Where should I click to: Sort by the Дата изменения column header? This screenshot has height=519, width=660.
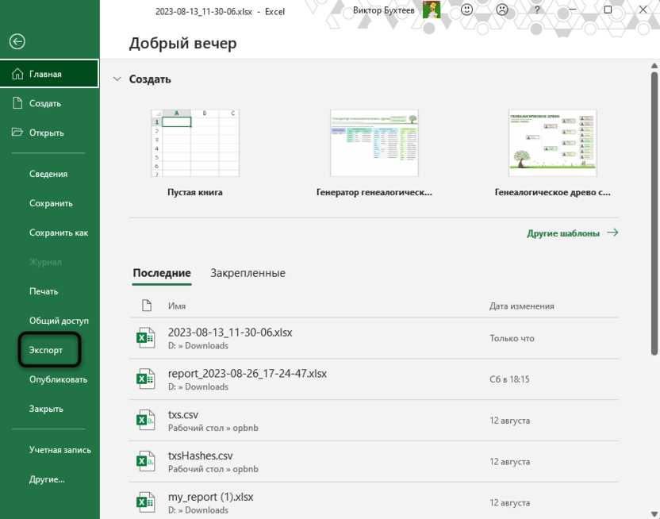(x=521, y=306)
